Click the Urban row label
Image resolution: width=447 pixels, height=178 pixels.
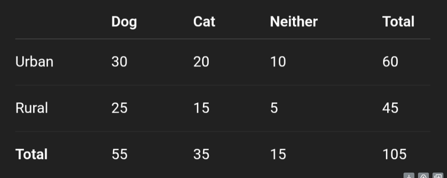(x=34, y=61)
